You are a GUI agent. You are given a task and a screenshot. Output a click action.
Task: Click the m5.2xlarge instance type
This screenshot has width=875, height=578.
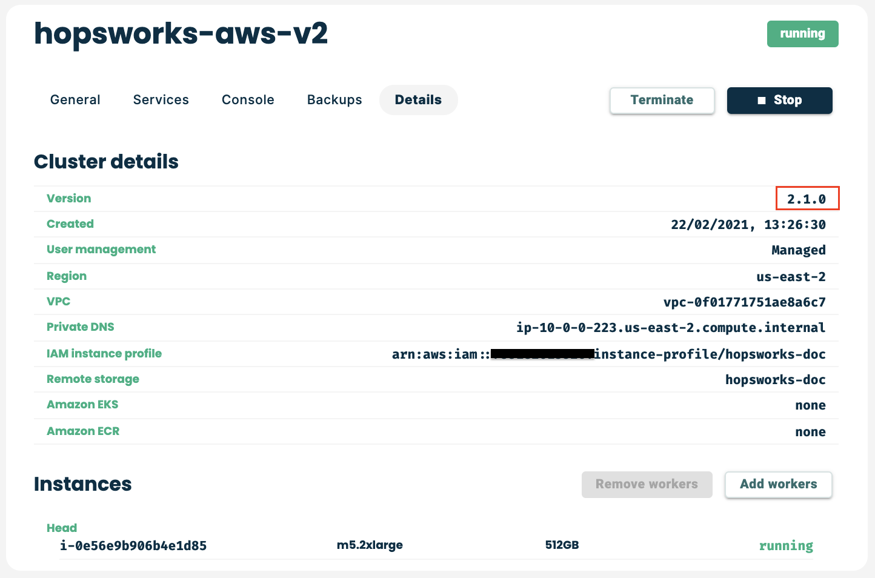pos(370,545)
